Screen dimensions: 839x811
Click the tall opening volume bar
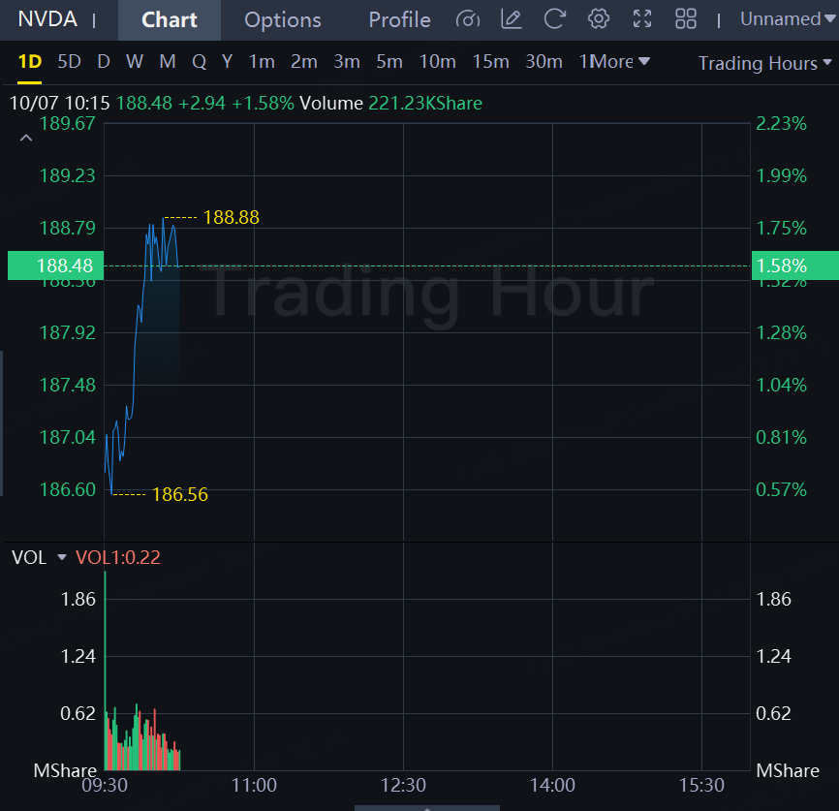[x=105, y=671]
